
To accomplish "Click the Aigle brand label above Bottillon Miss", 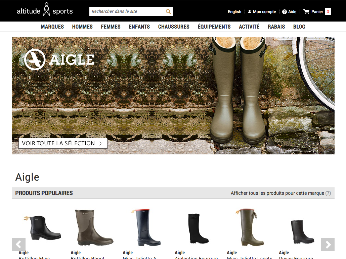I will [24, 253].
